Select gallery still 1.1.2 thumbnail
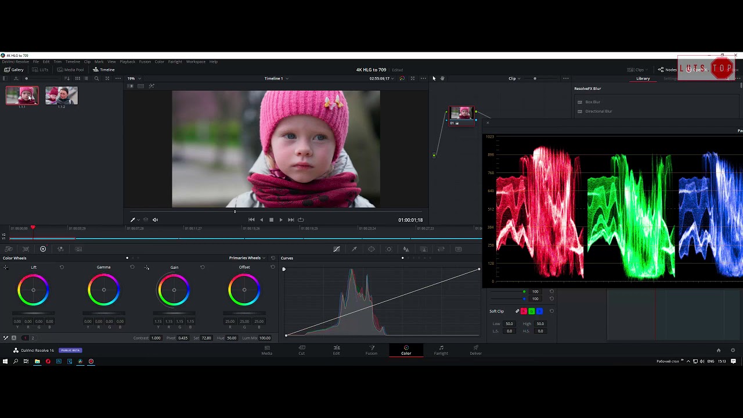 [62, 95]
